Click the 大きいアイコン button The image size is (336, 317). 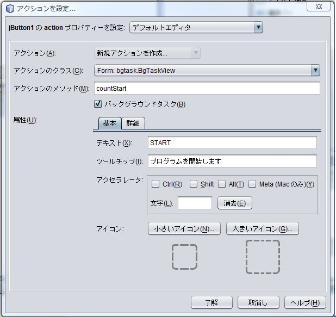[263, 229]
